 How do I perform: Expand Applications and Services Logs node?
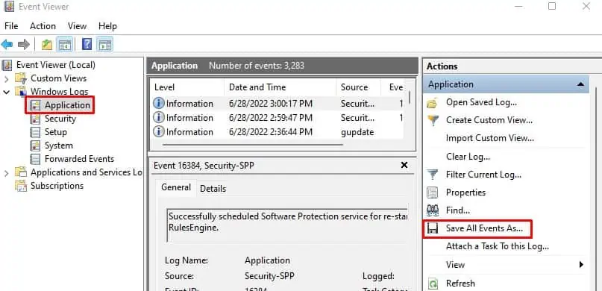[6, 174]
